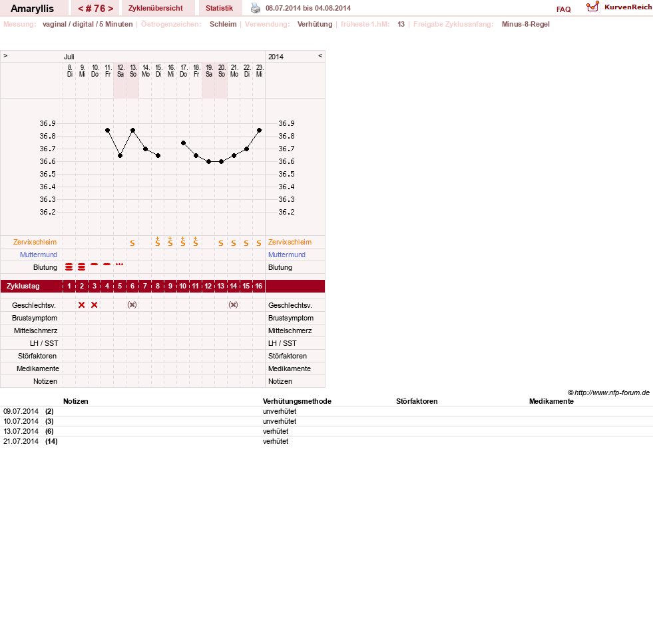Click the protected intercourse (x) mark on day 14
The width and height of the screenshot is (653, 627).
click(233, 305)
